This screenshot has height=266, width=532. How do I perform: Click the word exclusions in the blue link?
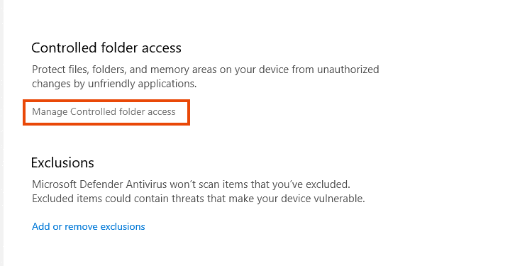123,226
